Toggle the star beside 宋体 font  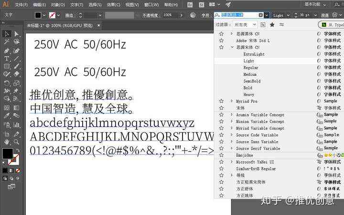coord(221,108)
